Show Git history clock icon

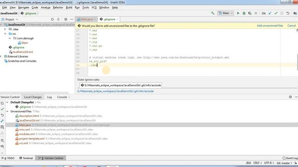(x=282, y=13)
